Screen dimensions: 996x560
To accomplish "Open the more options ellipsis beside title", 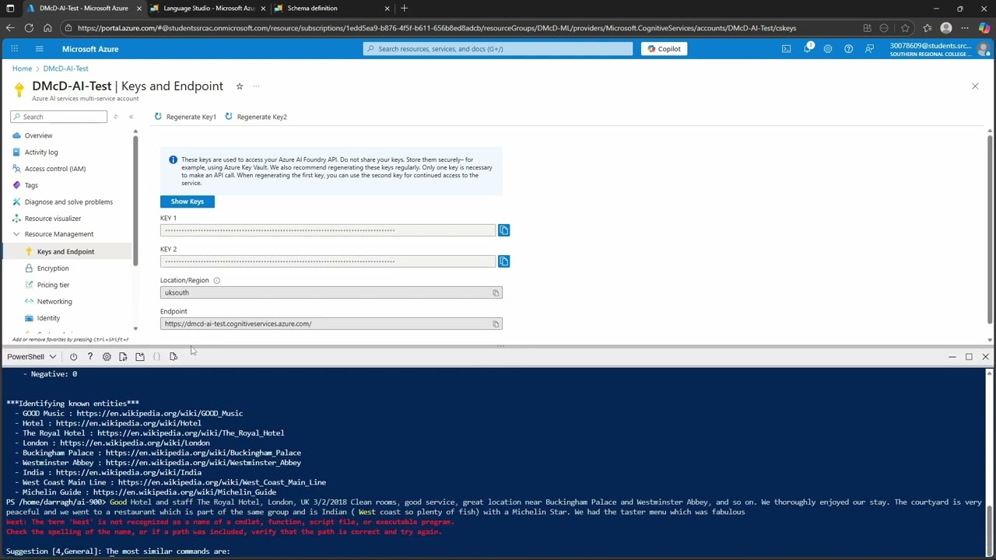I will pos(256,86).
